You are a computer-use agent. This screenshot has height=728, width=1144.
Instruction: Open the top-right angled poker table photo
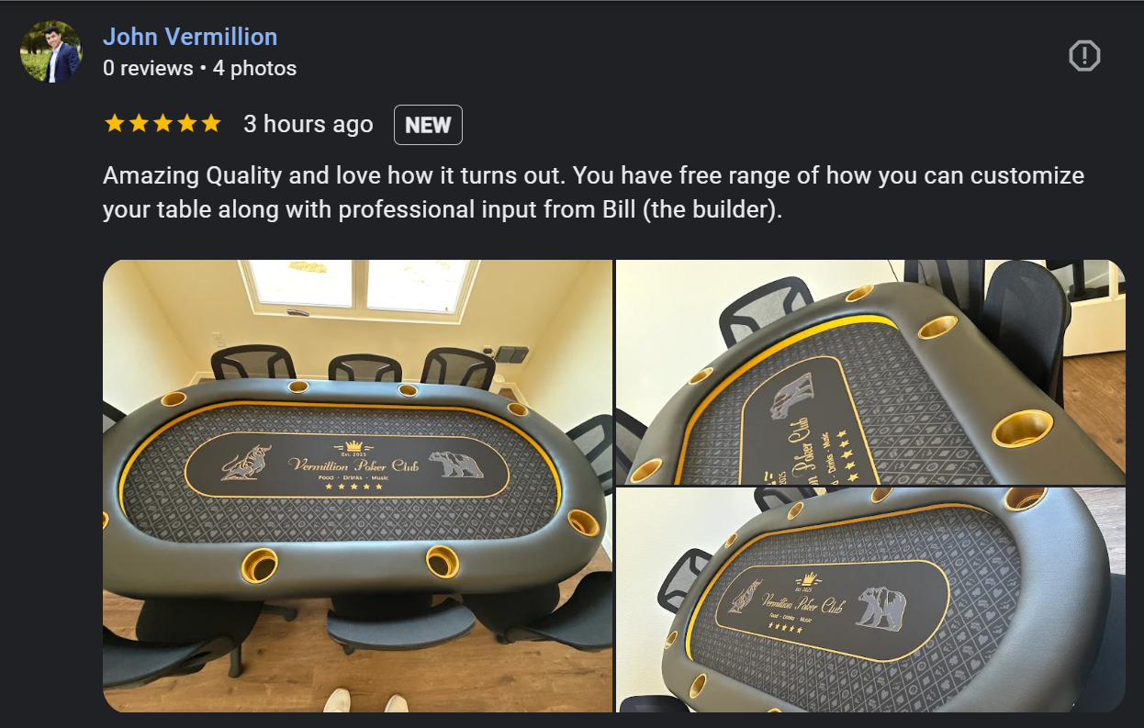pyautogui.click(x=870, y=372)
